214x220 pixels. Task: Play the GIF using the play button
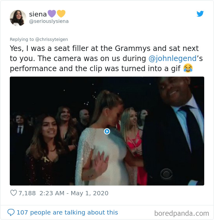pos(107,131)
